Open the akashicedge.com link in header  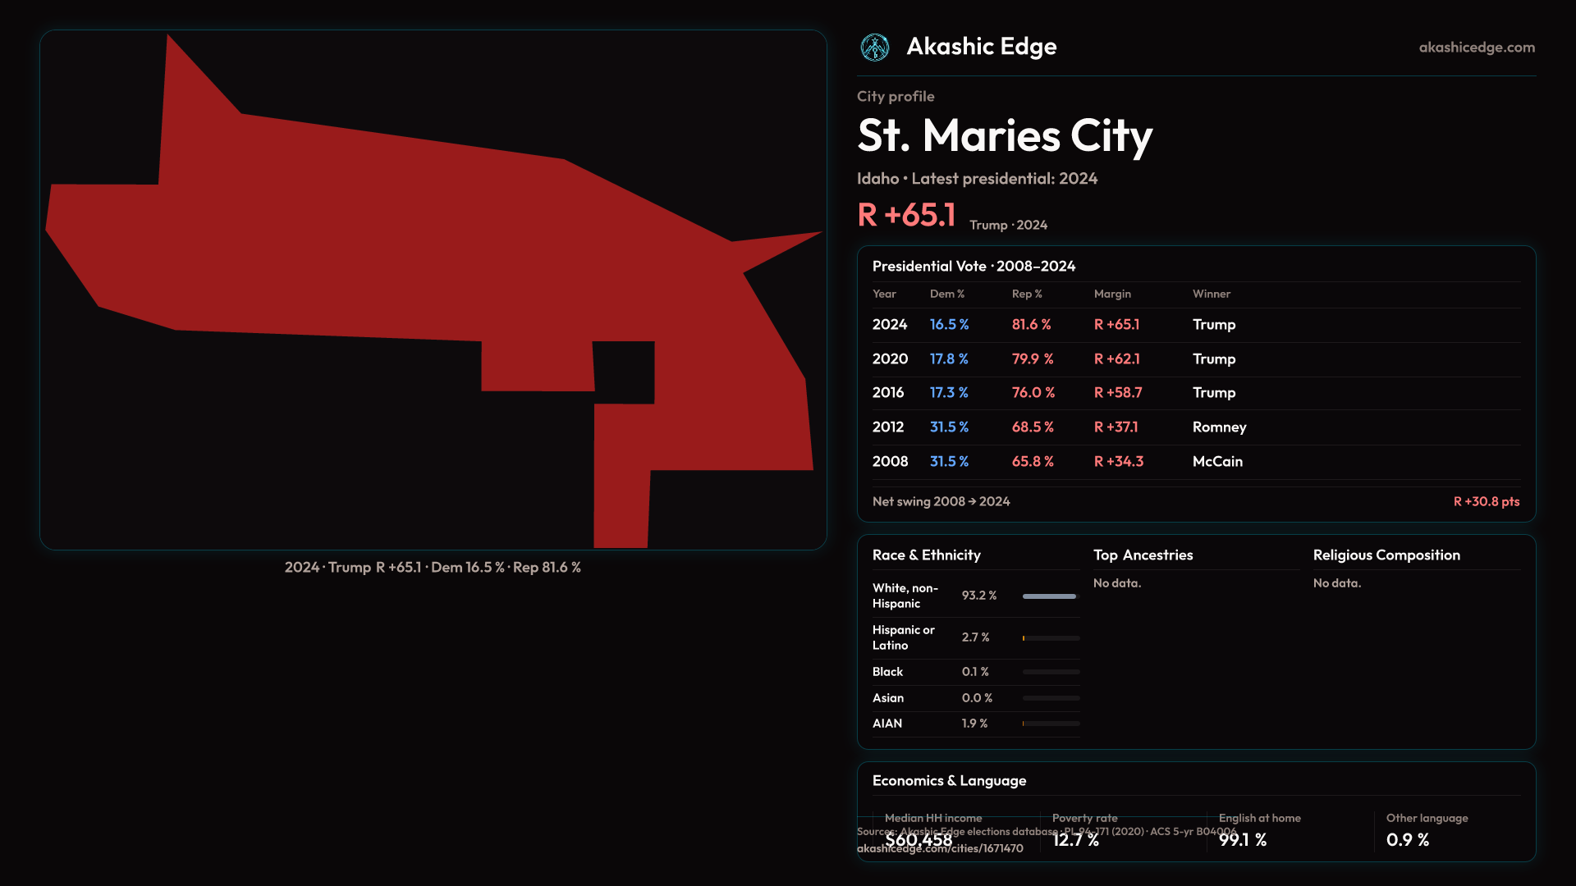(1476, 48)
